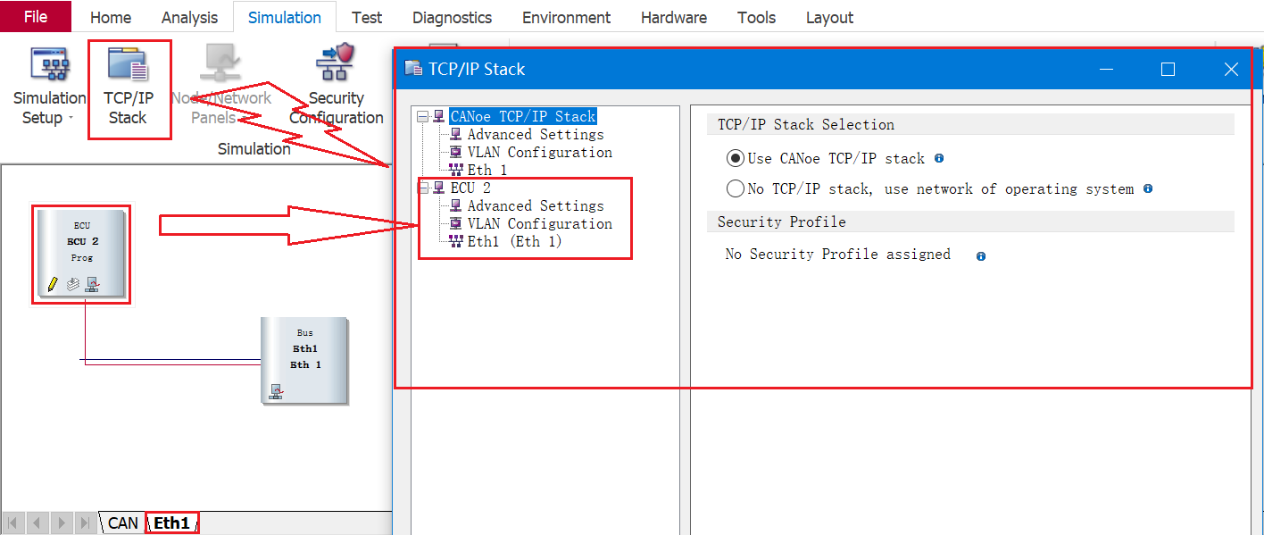Viewport: 1264px width, 535px height.
Task: Click the No Security Profile assigned text
Action: coord(838,255)
